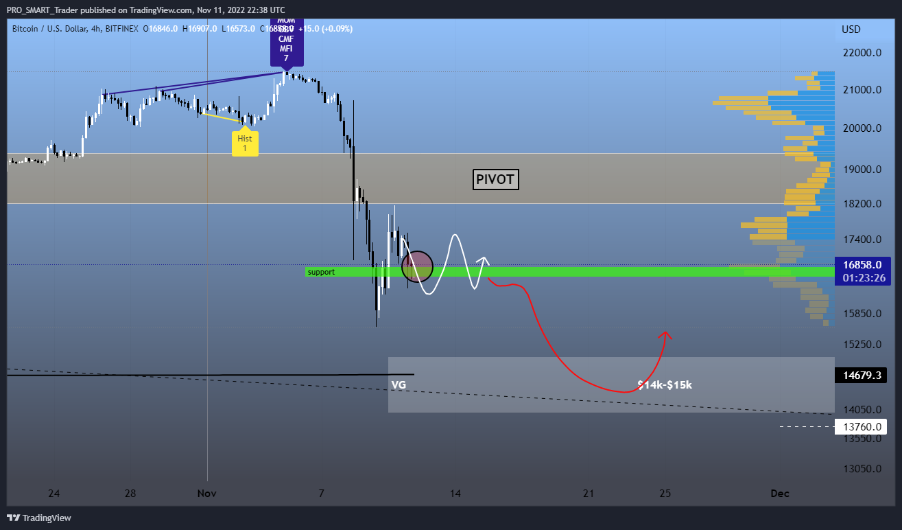Click the Dec label on time axis
902x530 pixels.
pyautogui.click(x=779, y=493)
